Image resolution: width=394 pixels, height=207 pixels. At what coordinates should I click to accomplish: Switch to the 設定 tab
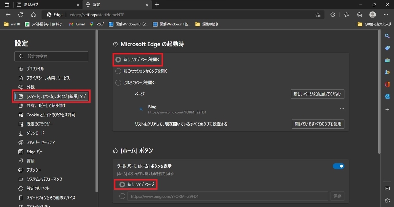click(117, 5)
